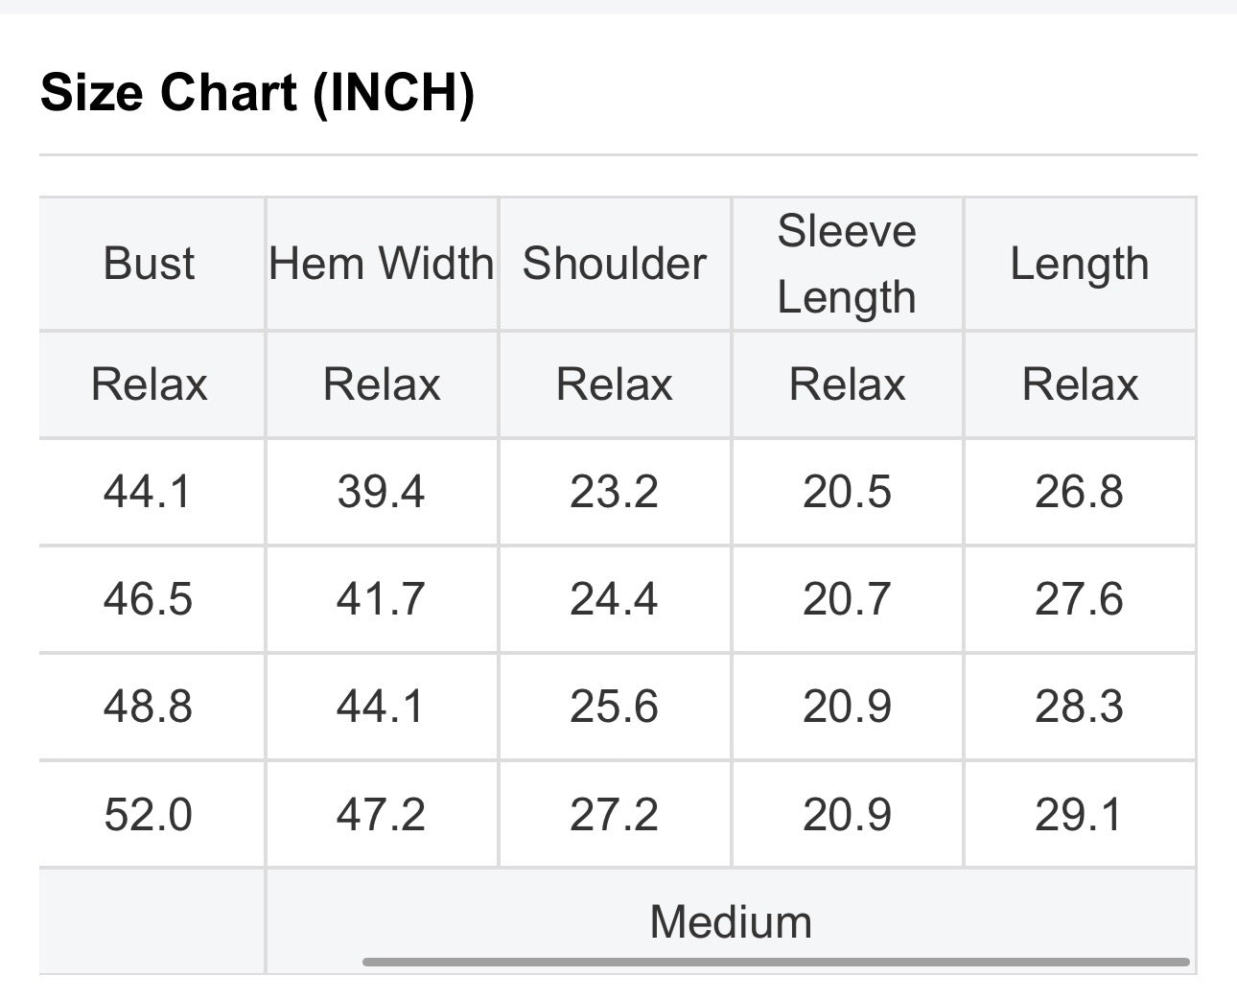Select the Length column header
The height and width of the screenshot is (999, 1237).
1080,264
